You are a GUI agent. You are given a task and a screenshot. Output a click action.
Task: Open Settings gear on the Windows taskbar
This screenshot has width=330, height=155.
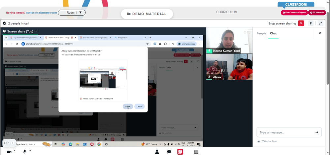point(106,144)
